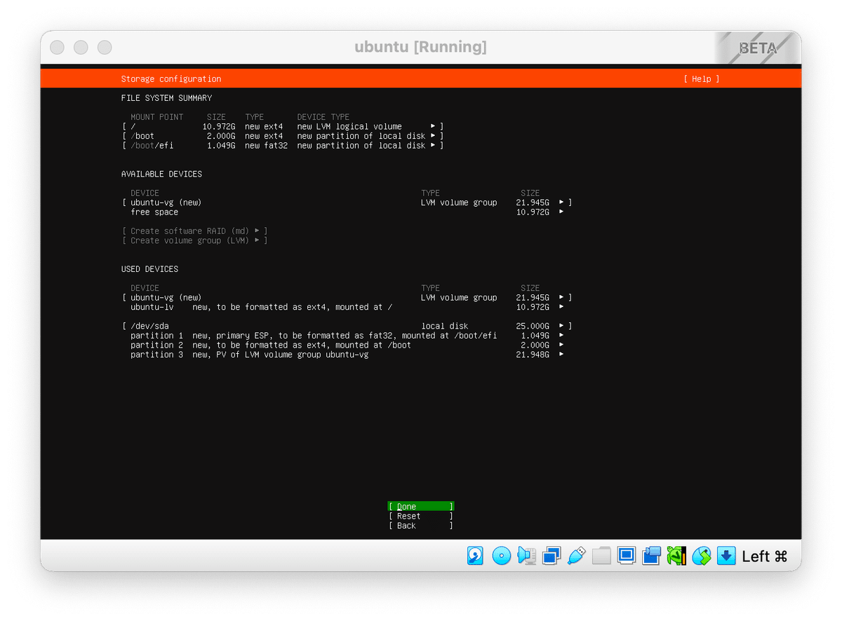Click the 'ubuntu [Running]' window title
This screenshot has width=842, height=621.
pyautogui.click(x=420, y=47)
